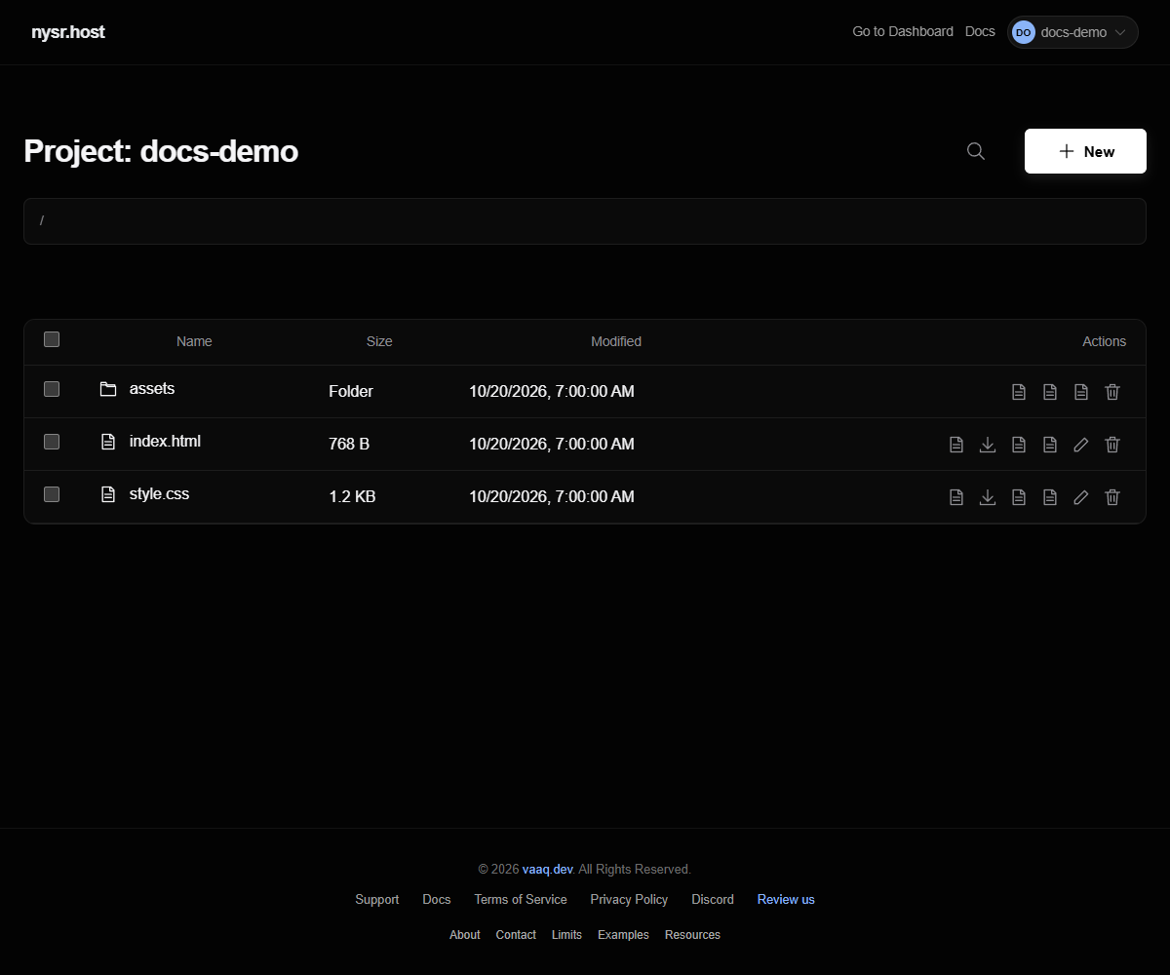Click the nysr.host logo
Viewport: 1170px width, 975px height.
[68, 32]
